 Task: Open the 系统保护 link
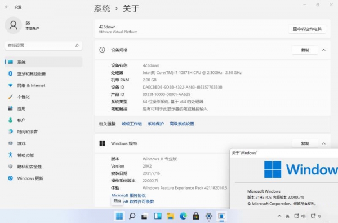tap(155, 124)
